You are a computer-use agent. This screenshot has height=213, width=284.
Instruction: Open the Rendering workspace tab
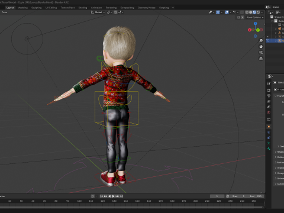point(111,8)
